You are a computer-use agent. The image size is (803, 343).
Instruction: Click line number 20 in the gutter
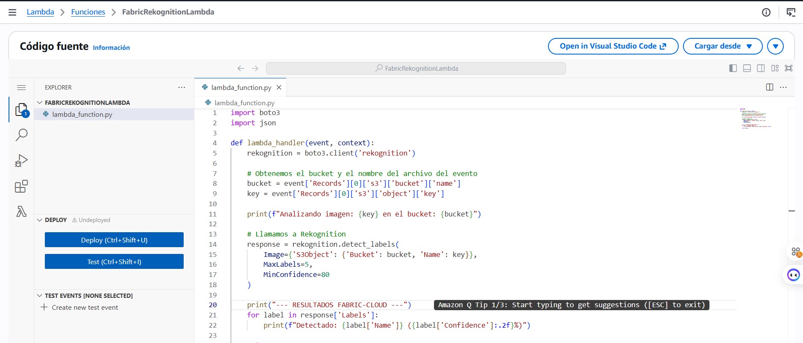(x=213, y=305)
